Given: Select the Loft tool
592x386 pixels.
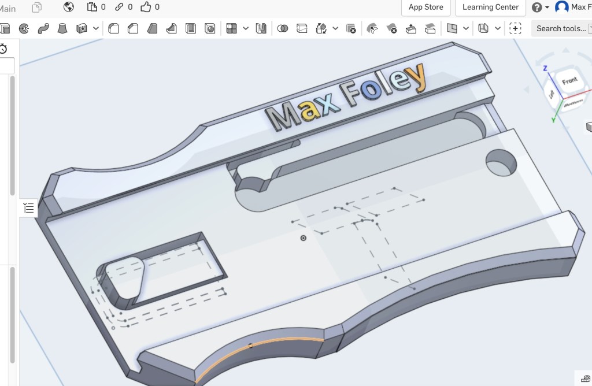Looking at the screenshot, I should tap(63, 28).
